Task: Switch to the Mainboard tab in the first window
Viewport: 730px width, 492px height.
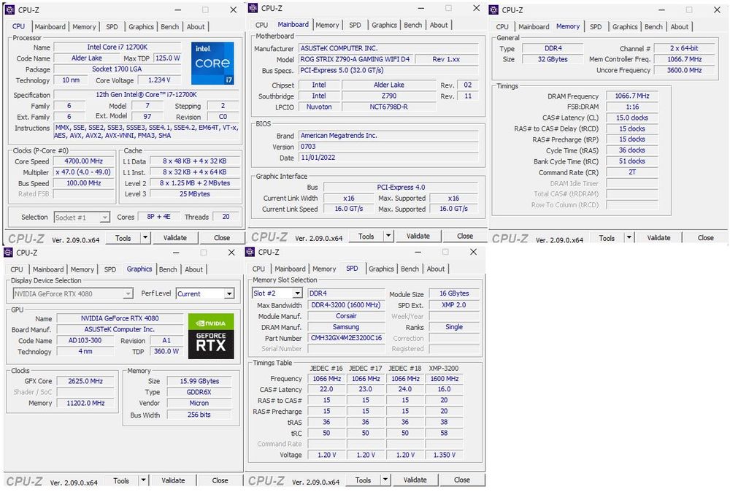Action: pyautogui.click(x=50, y=26)
